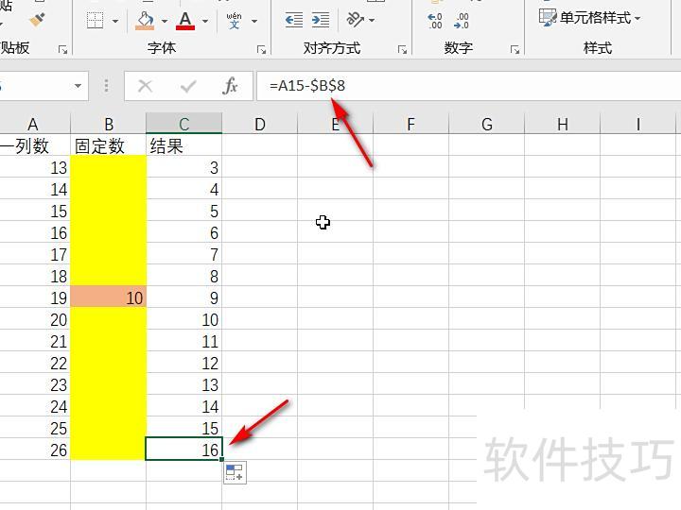
Task: Select column A cell with value 17
Action: [x=35, y=254]
